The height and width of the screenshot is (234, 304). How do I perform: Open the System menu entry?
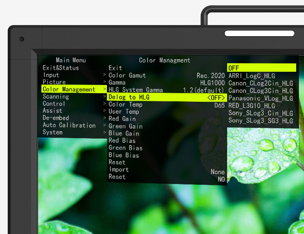[53, 132]
